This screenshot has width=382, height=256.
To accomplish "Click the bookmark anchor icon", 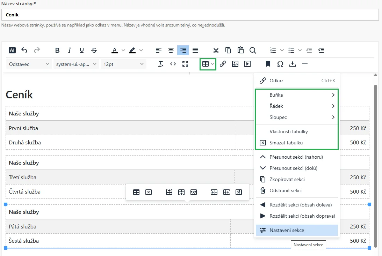I will click(268, 64).
